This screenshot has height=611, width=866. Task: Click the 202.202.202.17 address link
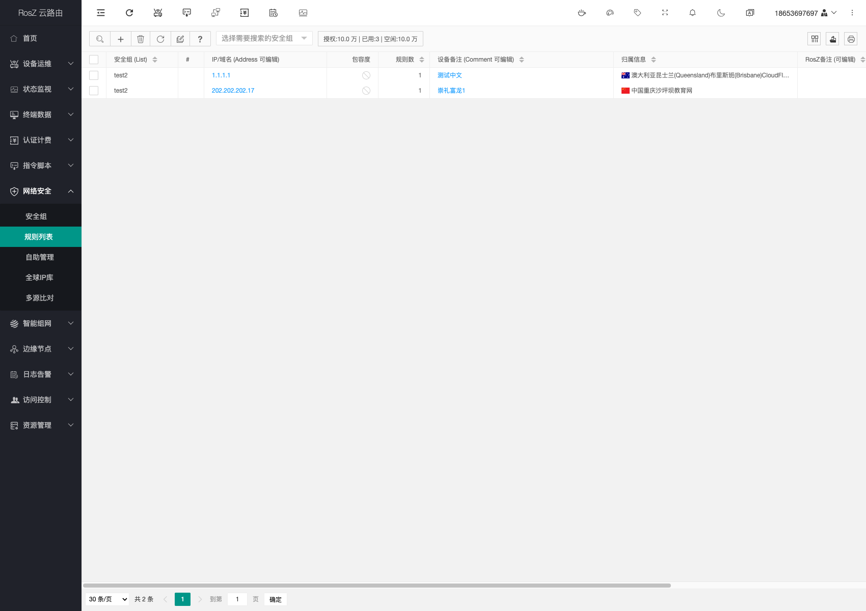(x=233, y=91)
